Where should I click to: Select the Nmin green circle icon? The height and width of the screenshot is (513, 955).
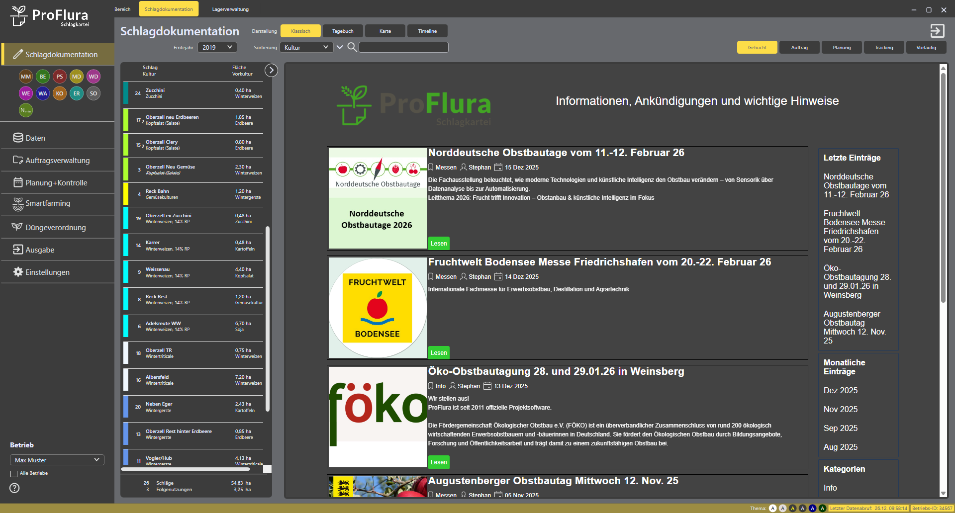[25, 110]
